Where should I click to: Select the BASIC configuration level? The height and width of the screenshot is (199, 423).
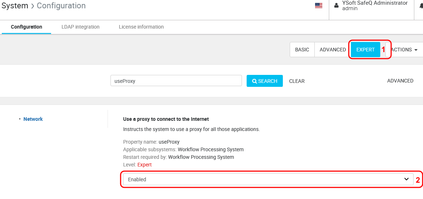click(x=302, y=50)
